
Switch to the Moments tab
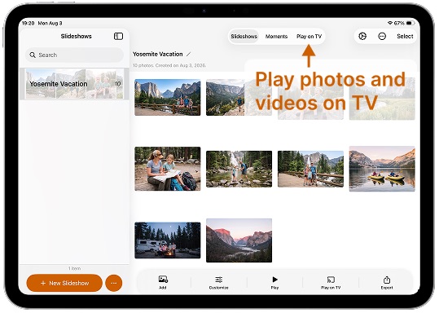pyautogui.click(x=276, y=36)
